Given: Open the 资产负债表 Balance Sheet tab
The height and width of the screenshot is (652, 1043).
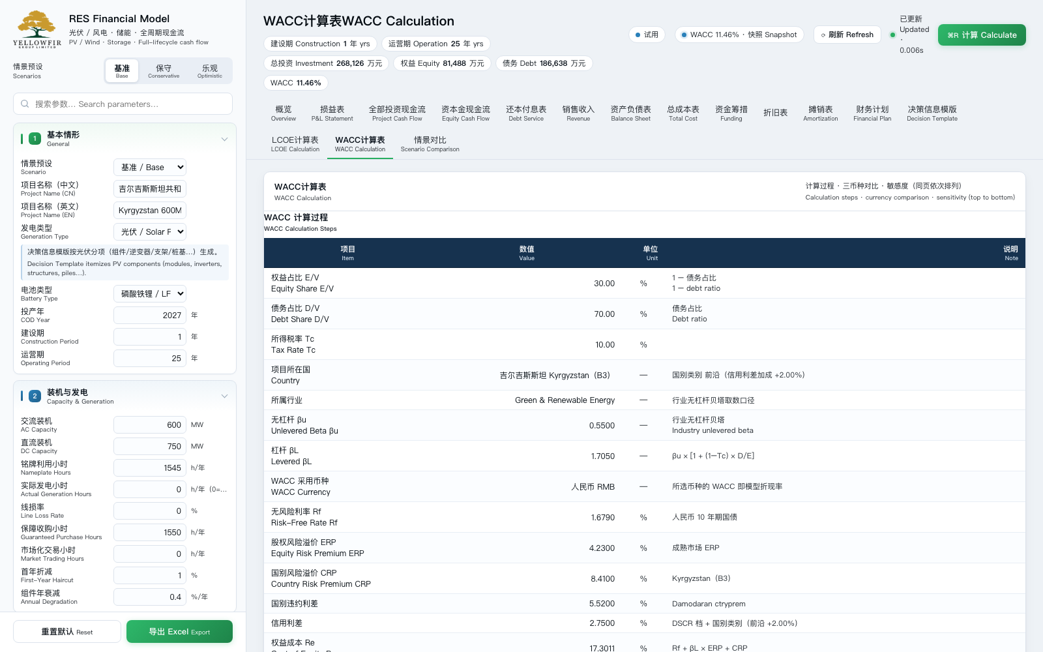Looking at the screenshot, I should 630,113.
